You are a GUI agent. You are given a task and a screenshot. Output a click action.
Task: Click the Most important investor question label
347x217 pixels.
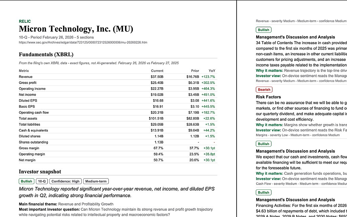(x=49, y=210)
